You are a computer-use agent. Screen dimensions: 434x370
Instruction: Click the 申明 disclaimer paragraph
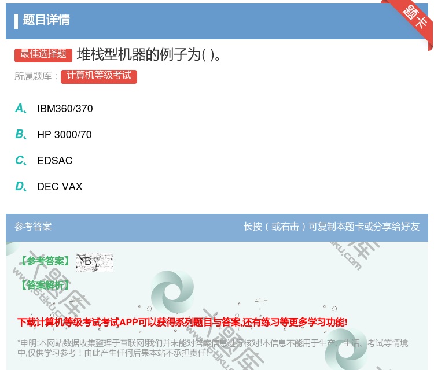(212, 347)
